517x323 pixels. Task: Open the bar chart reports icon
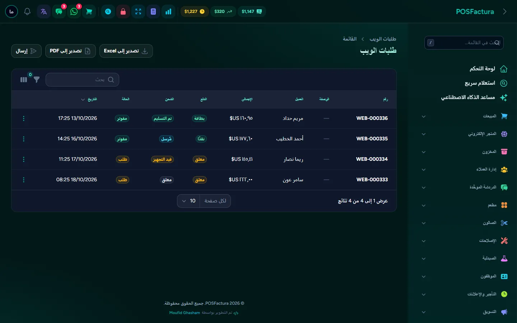pyautogui.click(x=168, y=11)
